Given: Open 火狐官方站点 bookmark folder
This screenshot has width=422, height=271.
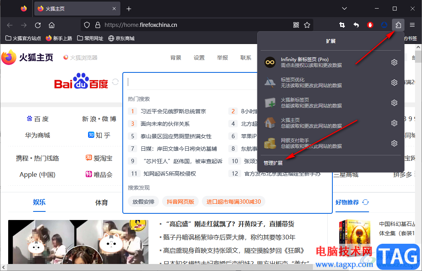Looking at the screenshot, I should 23,39.
